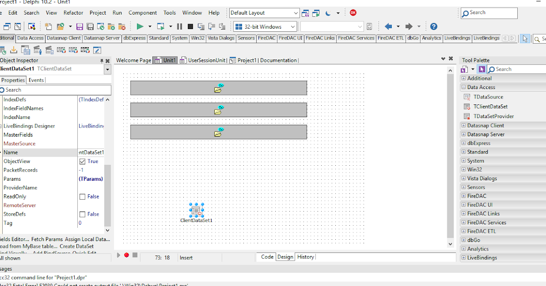The image size is (546, 286).
Task: Open the 32-bit Windows target platform dropdown
Action: [x=293, y=26]
